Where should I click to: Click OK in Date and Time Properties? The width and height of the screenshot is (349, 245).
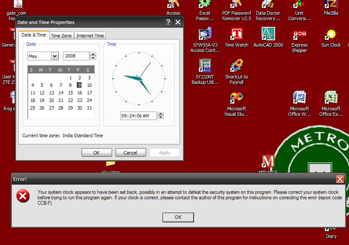pos(97,153)
